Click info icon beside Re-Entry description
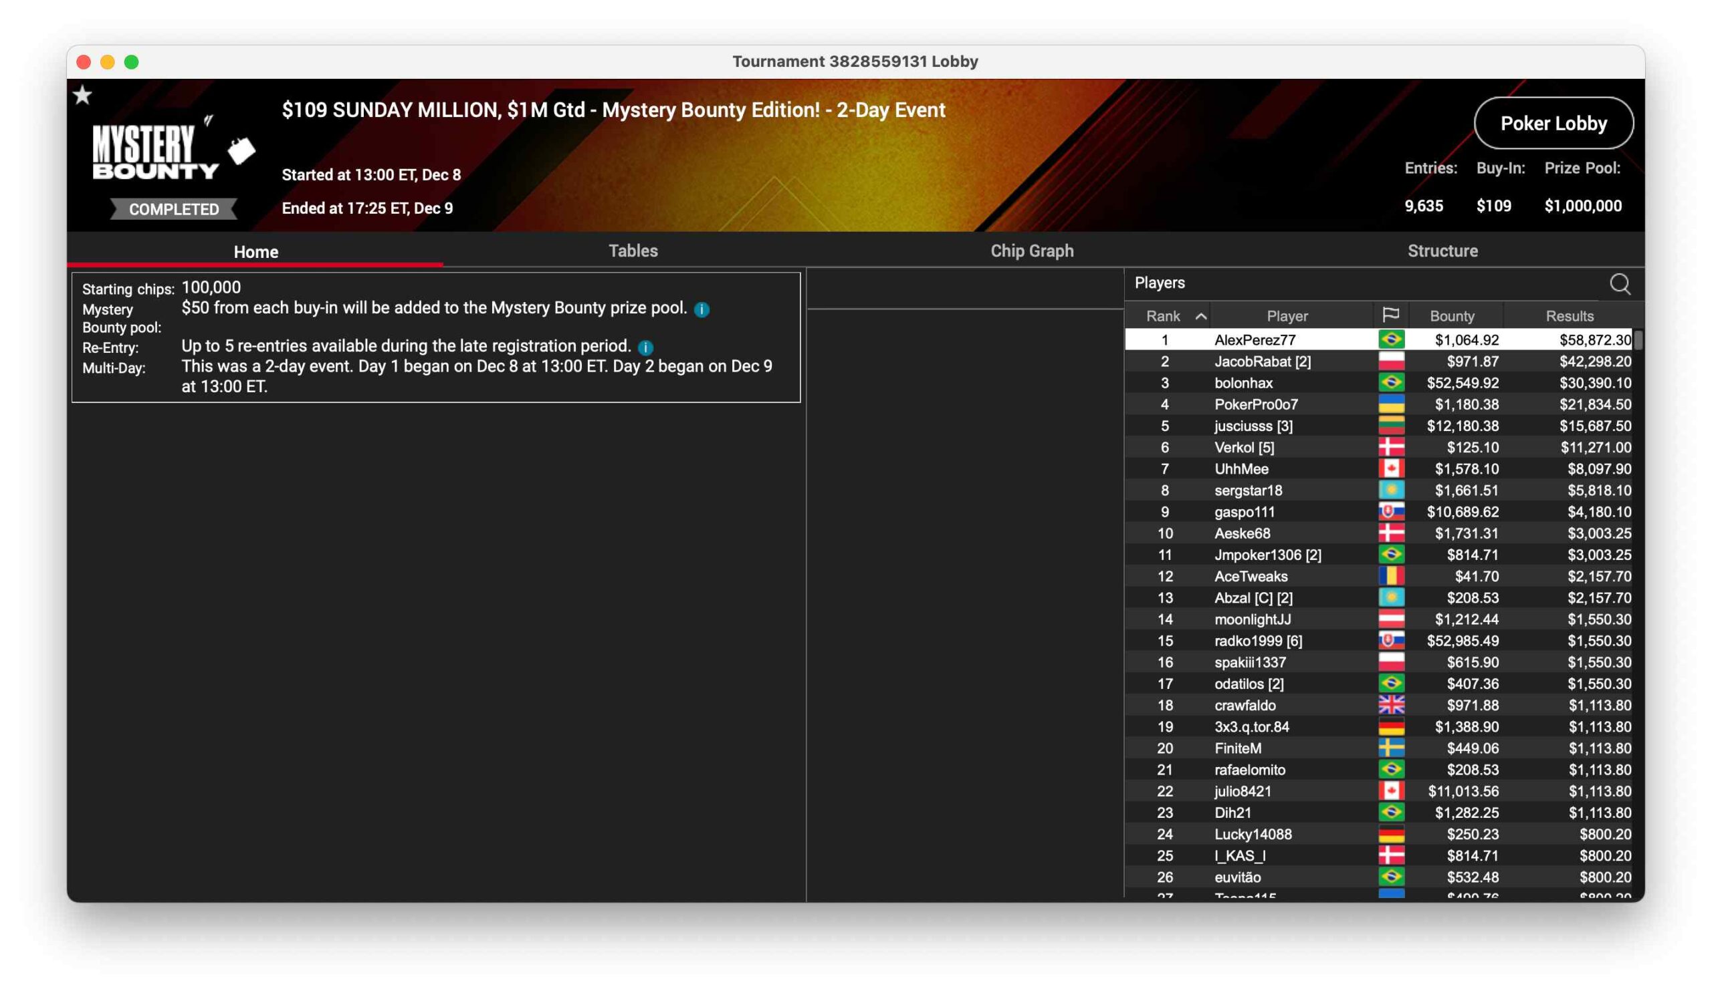This screenshot has height=991, width=1712. (x=645, y=347)
